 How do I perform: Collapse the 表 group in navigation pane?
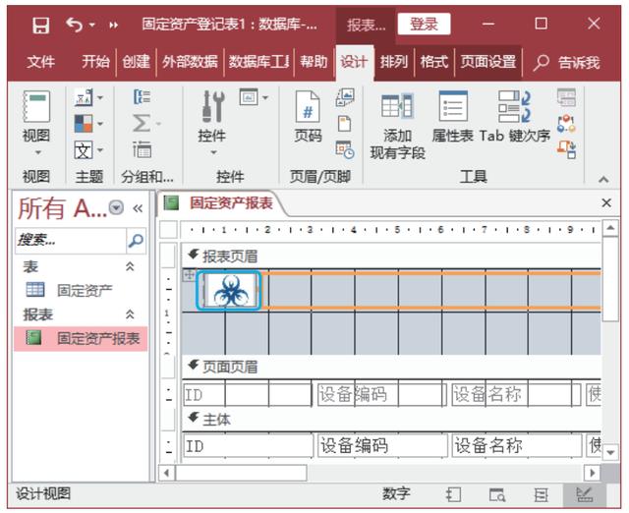click(130, 266)
